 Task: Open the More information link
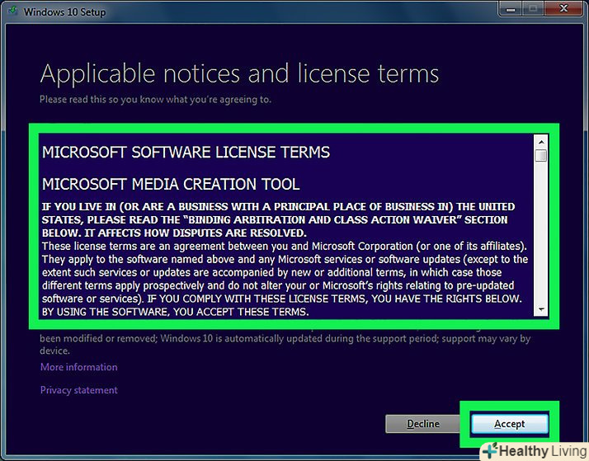pos(79,367)
